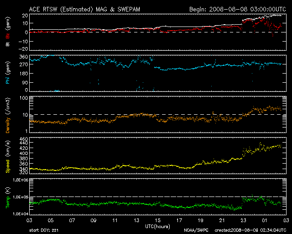This screenshot has width=292, height=234.
Task: Click the plot title "ACE RTSW (Estimated) MAG & SWEPAM"
Action: (x=84, y=9)
